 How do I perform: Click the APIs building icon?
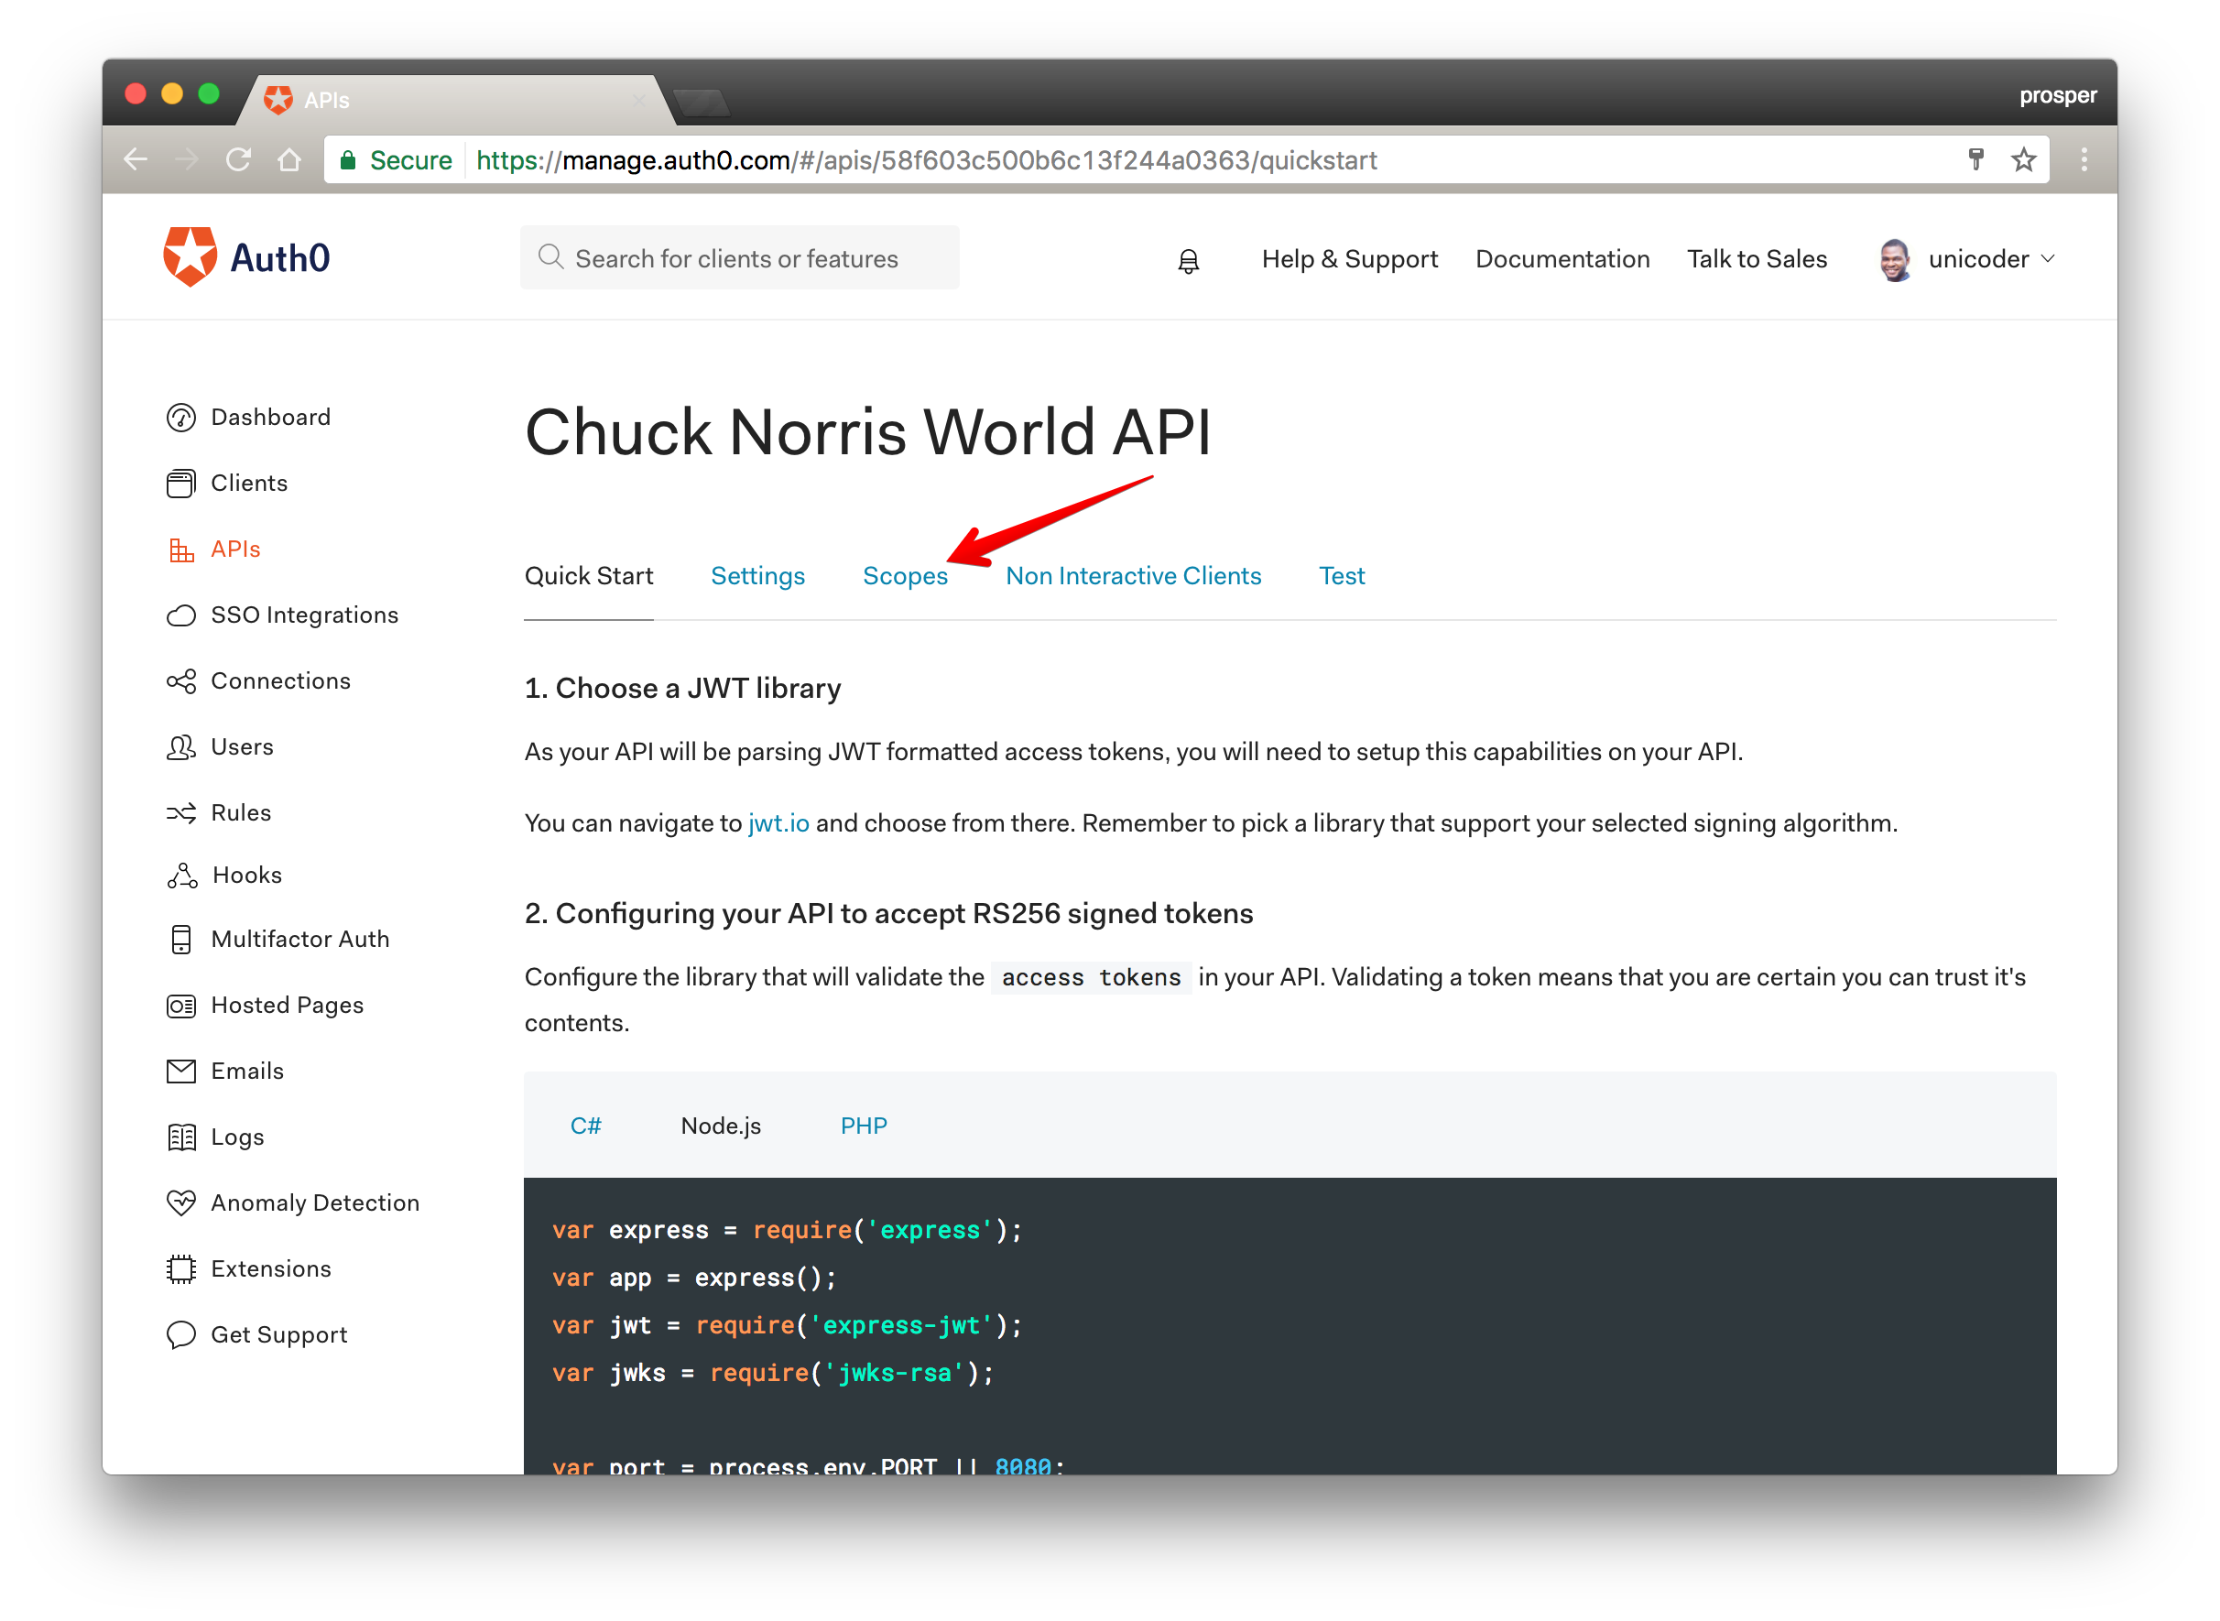click(x=181, y=549)
